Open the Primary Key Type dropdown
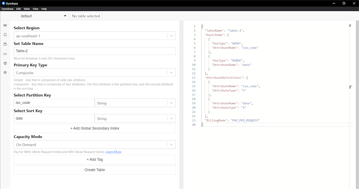This screenshot has height=189, width=359. coord(94,73)
